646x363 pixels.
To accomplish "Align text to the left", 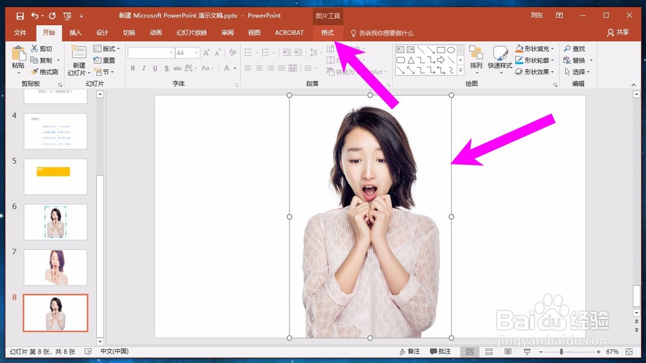I will [x=248, y=68].
